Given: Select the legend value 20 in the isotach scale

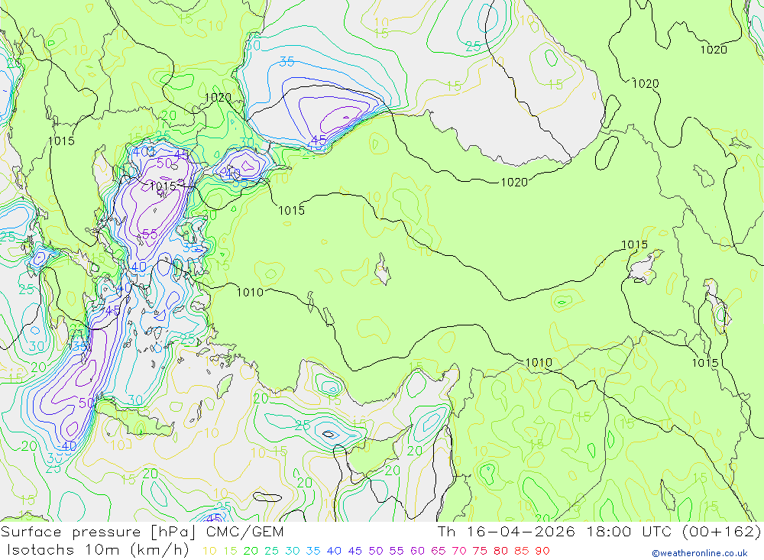Looking at the screenshot, I should (251, 552).
